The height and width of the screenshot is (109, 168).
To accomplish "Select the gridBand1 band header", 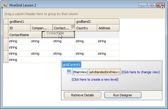I will click(x=41, y=22).
